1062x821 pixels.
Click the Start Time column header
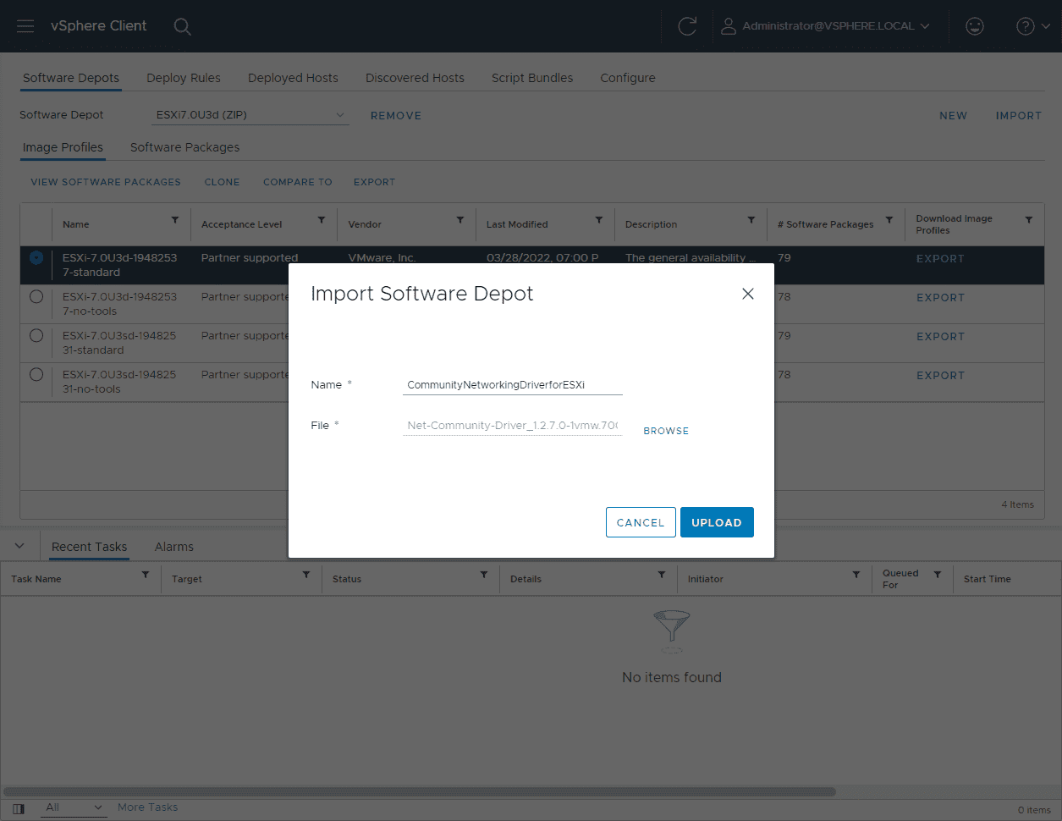pos(988,579)
